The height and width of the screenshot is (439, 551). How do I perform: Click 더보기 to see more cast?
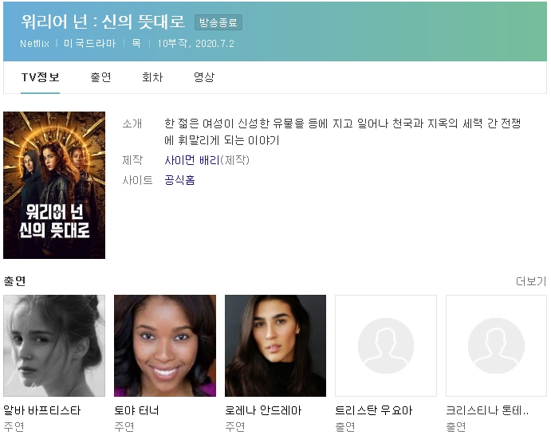(531, 281)
